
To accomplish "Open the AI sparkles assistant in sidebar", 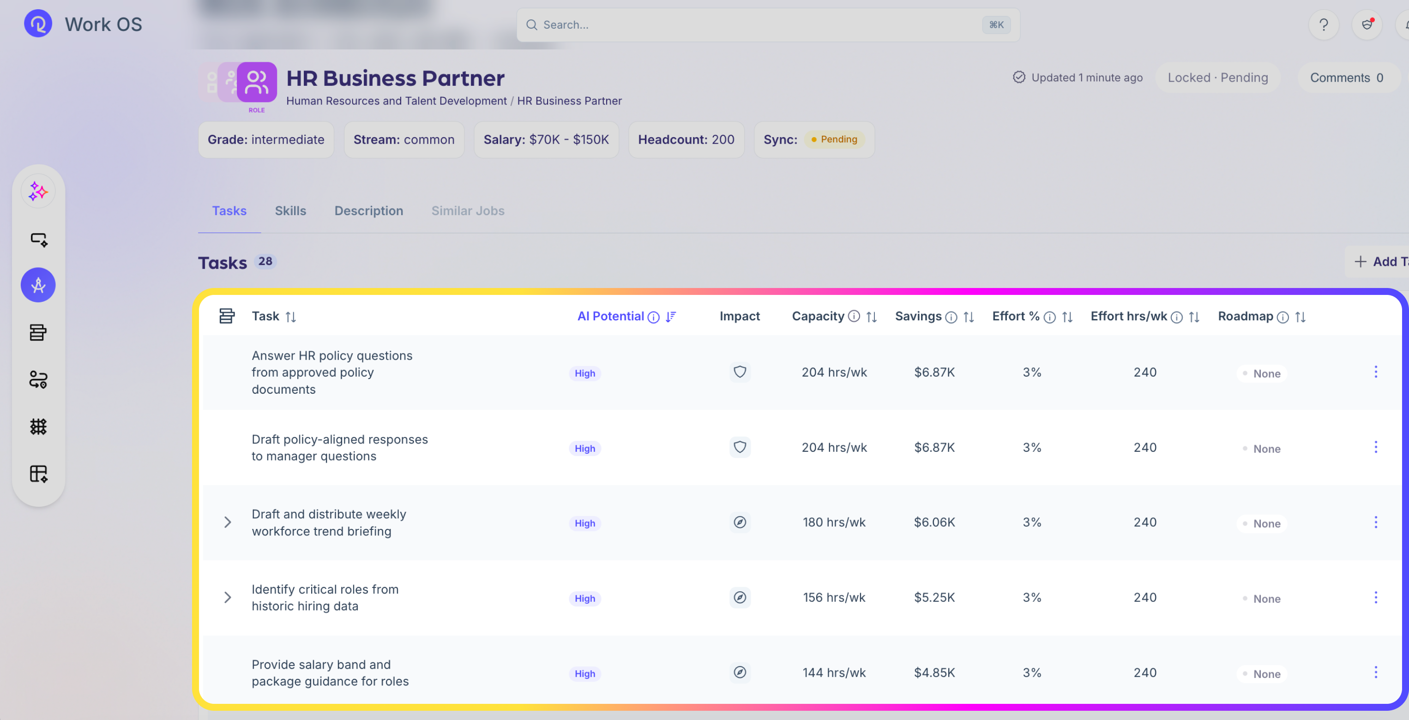I will click(x=38, y=192).
